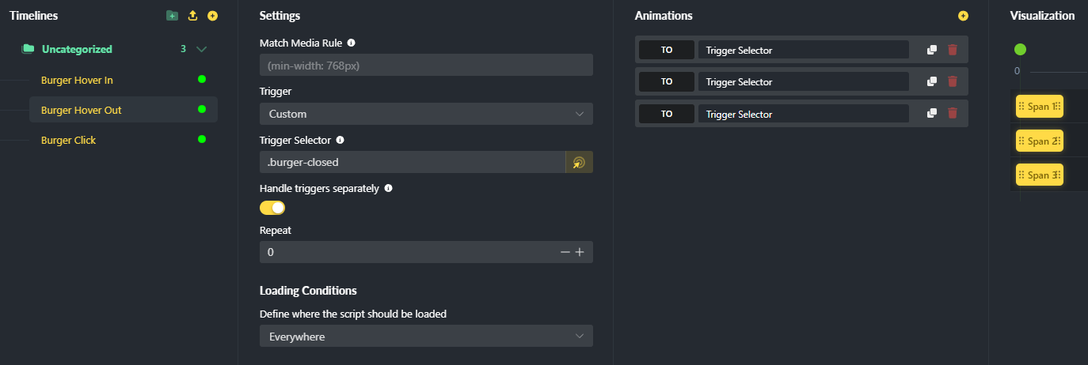Image resolution: width=1088 pixels, height=365 pixels.
Task: Add a new folder in Timelines
Action: [x=172, y=16]
